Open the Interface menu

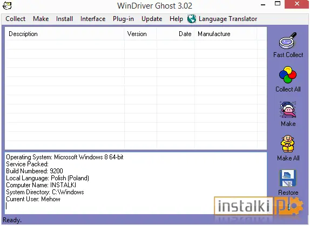pos(93,19)
